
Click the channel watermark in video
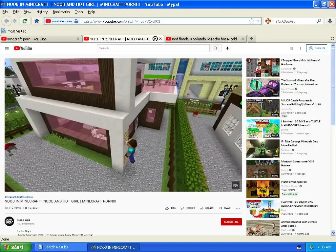[x=236, y=186]
